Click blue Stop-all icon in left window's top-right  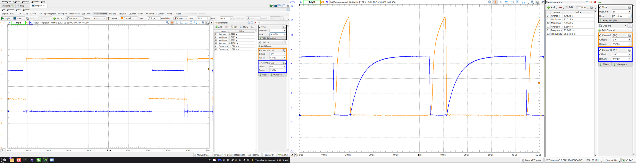pyautogui.click(x=276, y=6)
